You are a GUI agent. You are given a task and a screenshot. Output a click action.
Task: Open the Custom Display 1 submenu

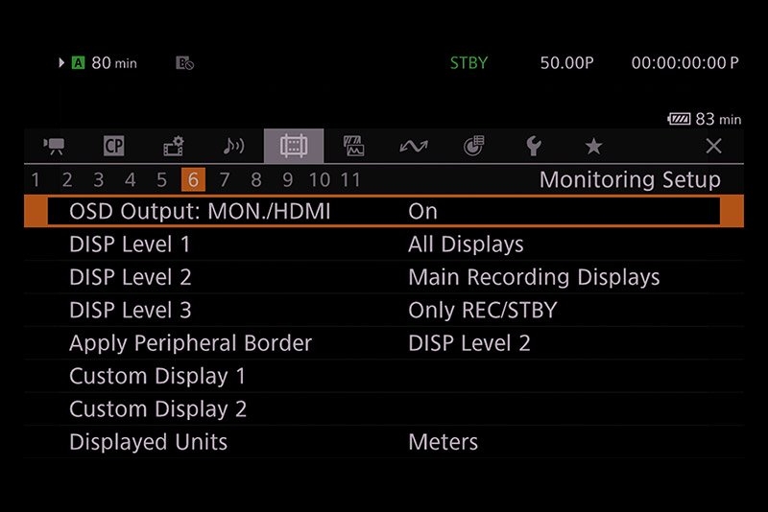click(x=384, y=376)
